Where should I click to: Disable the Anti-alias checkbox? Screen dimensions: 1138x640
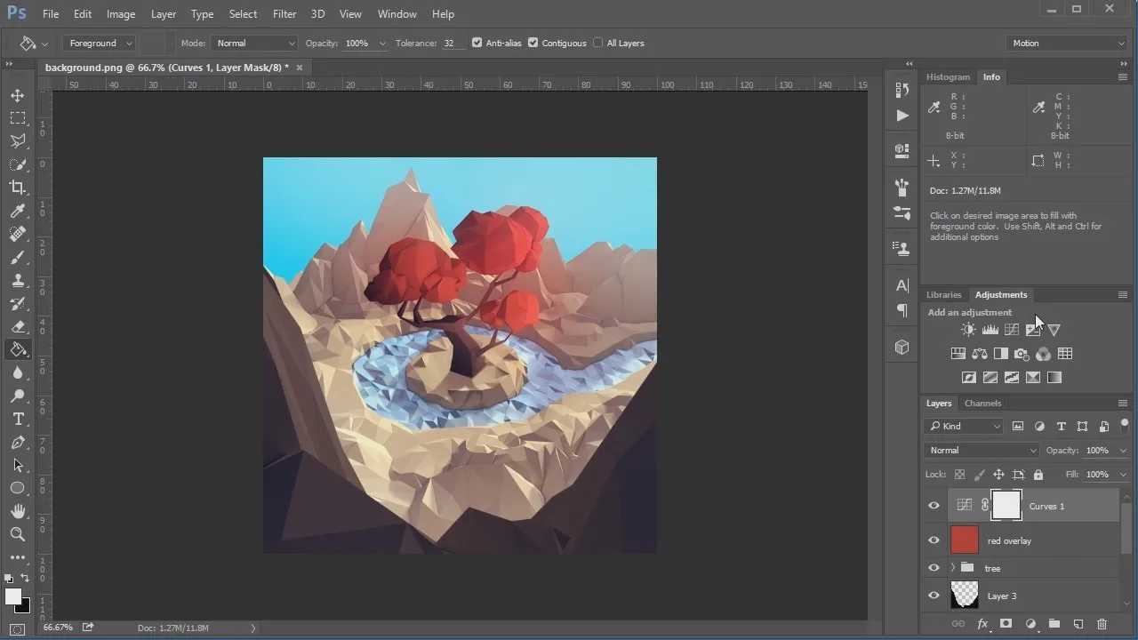[477, 43]
